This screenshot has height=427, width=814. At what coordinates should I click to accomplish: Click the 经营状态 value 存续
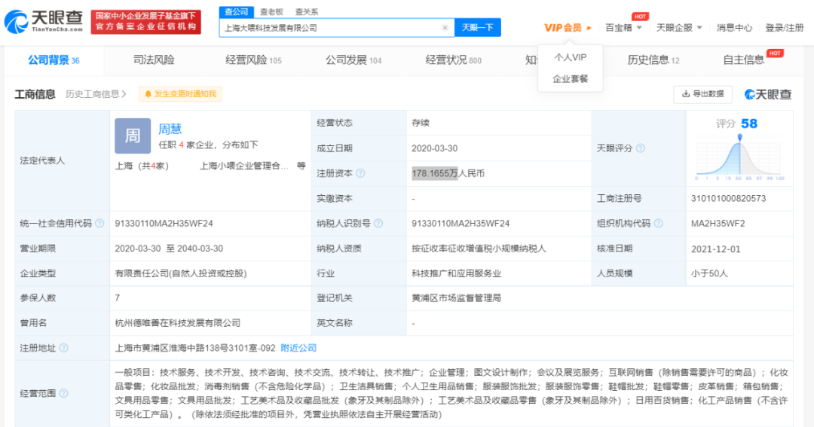tap(421, 124)
